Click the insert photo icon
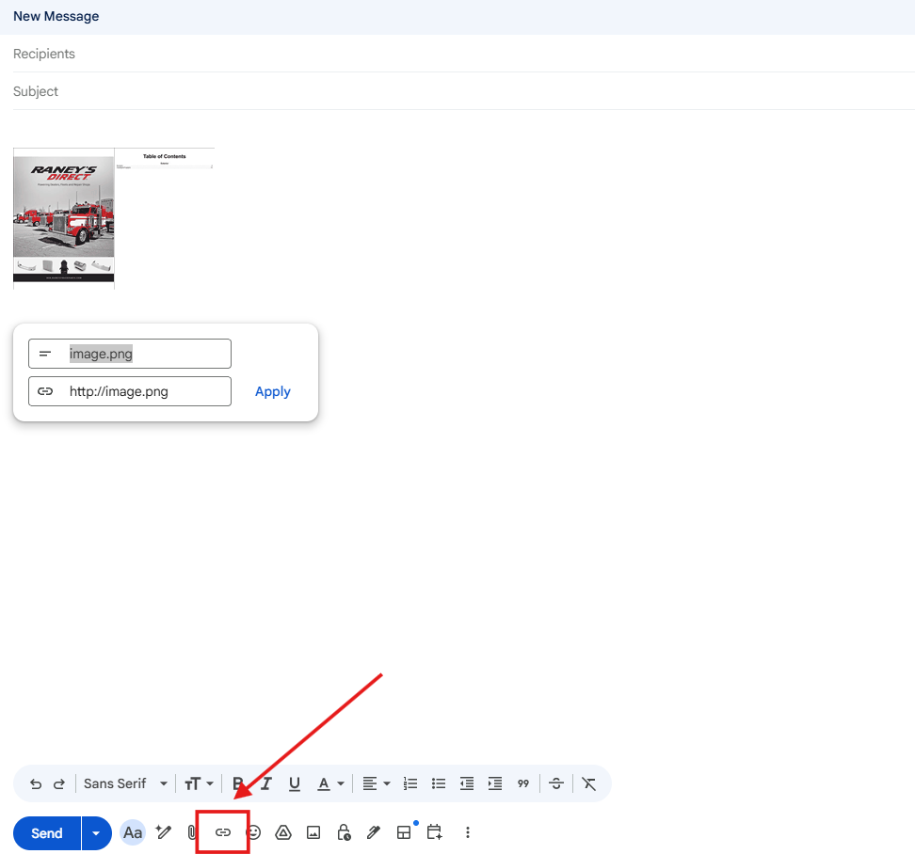The height and width of the screenshot is (854, 915). pyautogui.click(x=313, y=832)
